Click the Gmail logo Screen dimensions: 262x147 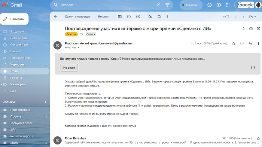(x=12, y=5)
